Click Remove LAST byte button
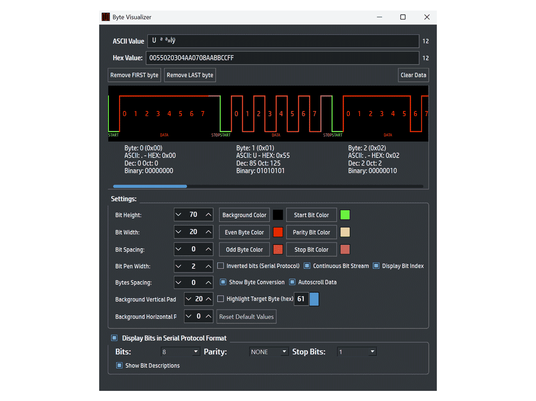Image resolution: width=536 pixels, height=401 pixels. point(190,75)
